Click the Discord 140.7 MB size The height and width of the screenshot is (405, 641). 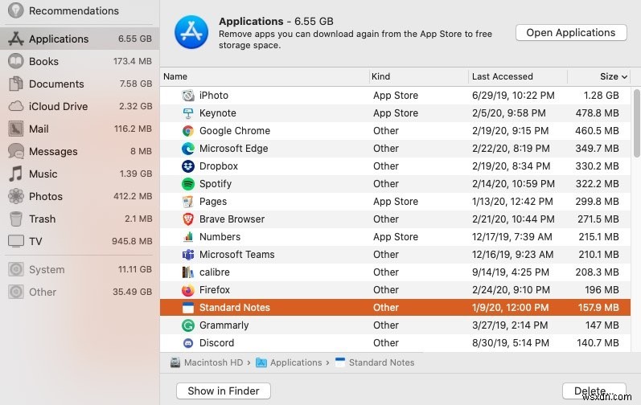[x=598, y=343]
